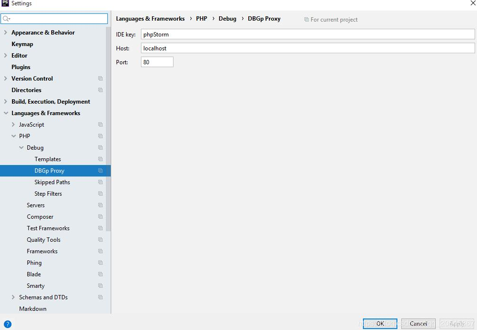Click project-level icon beside Blade
Image resolution: width=477 pixels, height=330 pixels.
coord(100,274)
